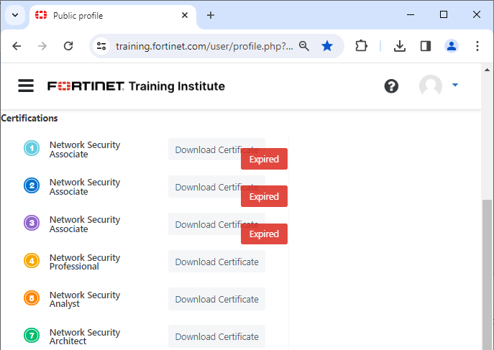Download the Network Security Architect certificate
The image size is (494, 350).
coord(216,336)
